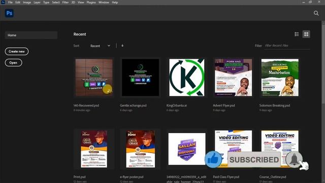Viewport: 325px width, 183px height.
Task: Click the Paid Class Flyer.psd file name
Action: [x=226, y=177]
